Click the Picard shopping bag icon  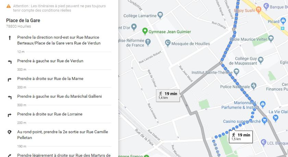[283, 21]
